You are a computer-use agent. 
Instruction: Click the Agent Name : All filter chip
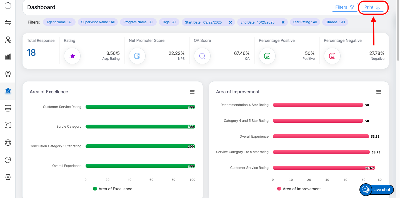click(59, 22)
